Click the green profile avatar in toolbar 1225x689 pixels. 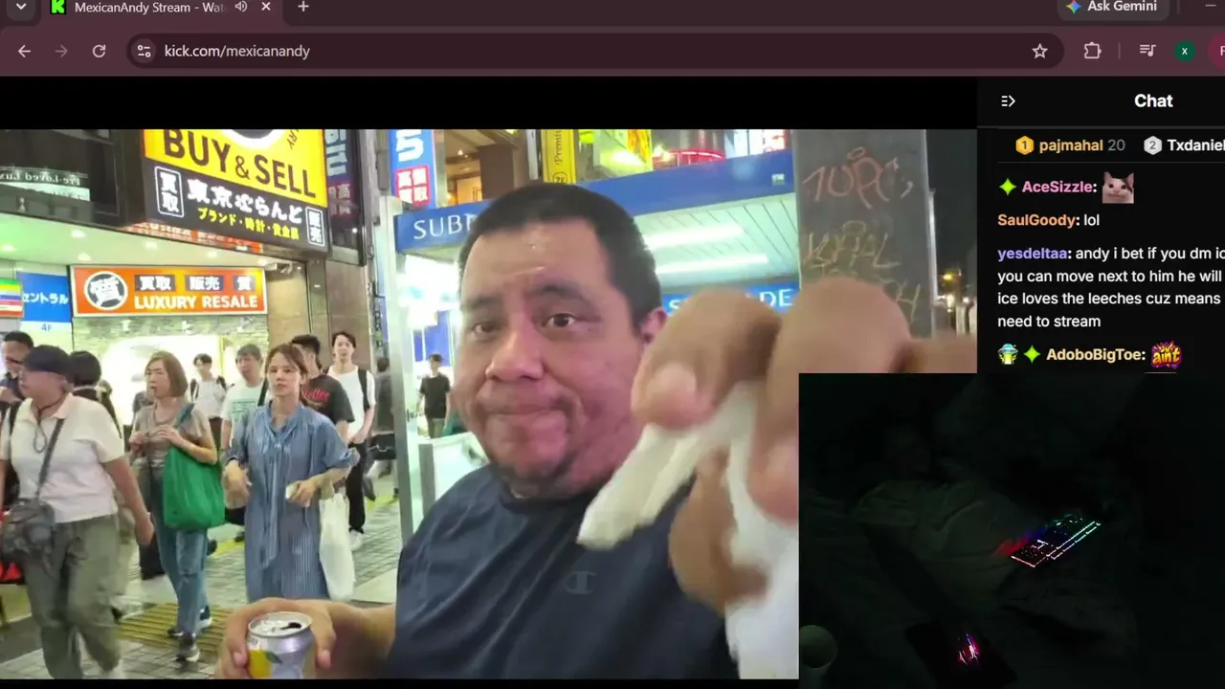pyautogui.click(x=1185, y=51)
